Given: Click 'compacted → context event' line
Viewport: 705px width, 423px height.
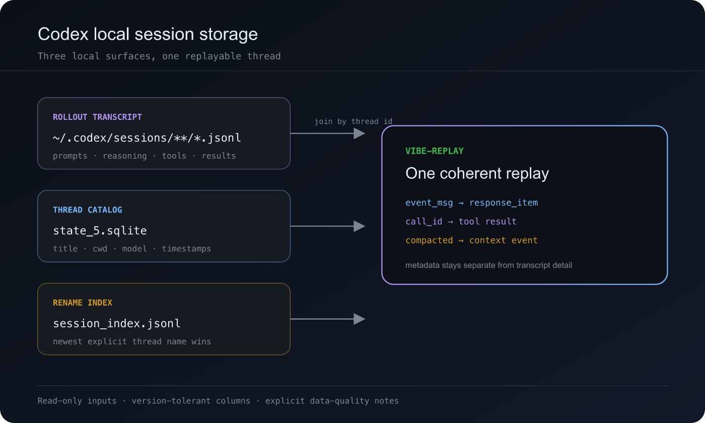Looking at the screenshot, I should (472, 240).
